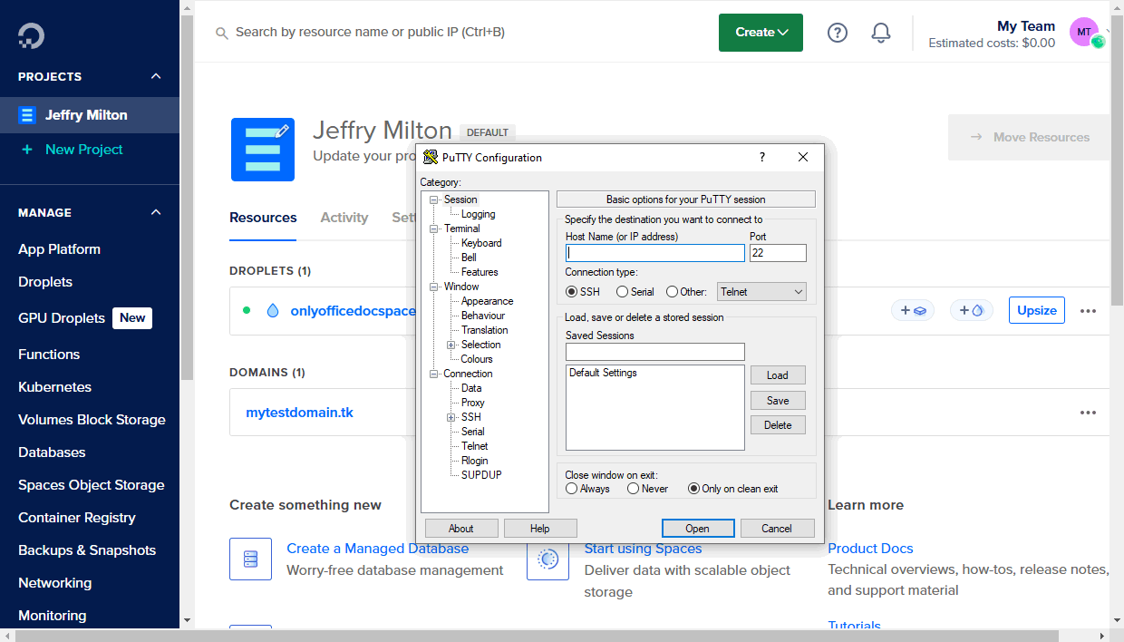This screenshot has height=642, width=1124.
Task: Choose Never for close window on exit
Action: tap(633, 489)
